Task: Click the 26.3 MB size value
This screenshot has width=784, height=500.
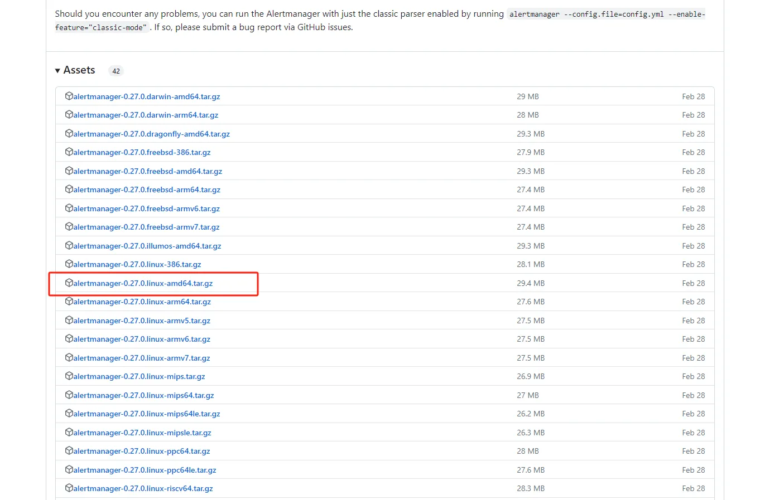Action: [531, 433]
